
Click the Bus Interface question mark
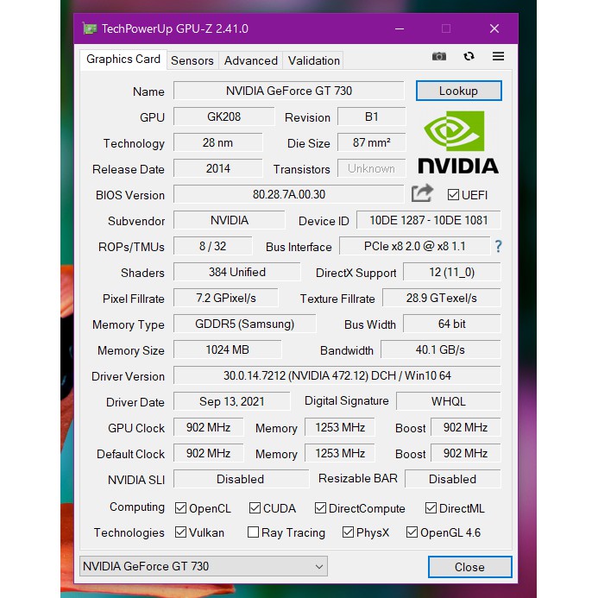tap(498, 247)
